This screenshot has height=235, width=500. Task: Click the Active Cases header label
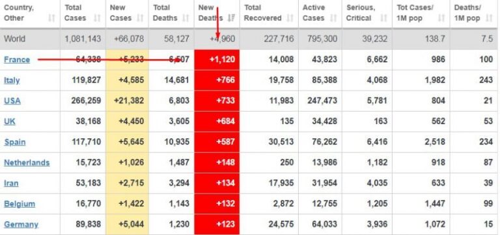point(314,13)
